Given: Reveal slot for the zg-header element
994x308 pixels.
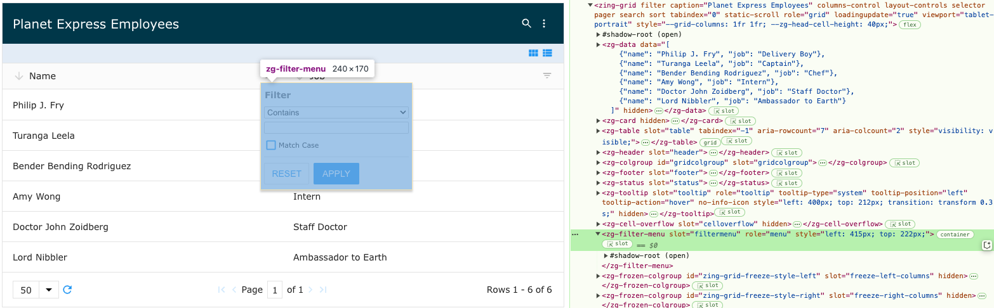Looking at the screenshot, I should 788,153.
